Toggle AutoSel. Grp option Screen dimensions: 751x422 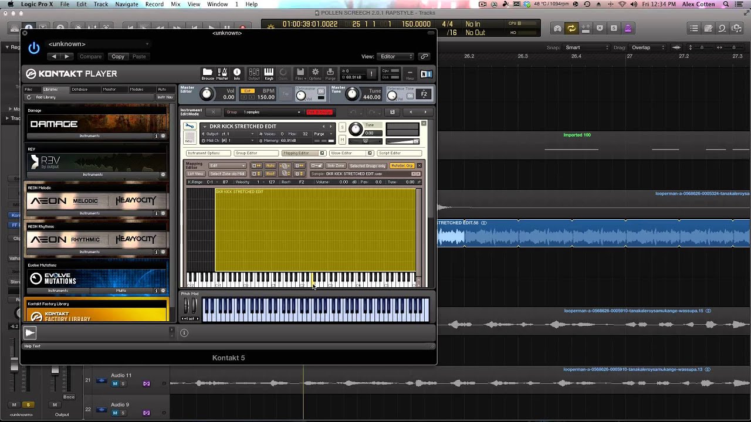pyautogui.click(x=402, y=166)
